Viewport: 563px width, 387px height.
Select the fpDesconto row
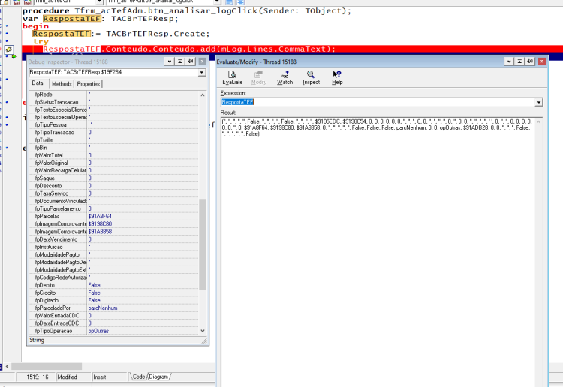tap(113, 186)
